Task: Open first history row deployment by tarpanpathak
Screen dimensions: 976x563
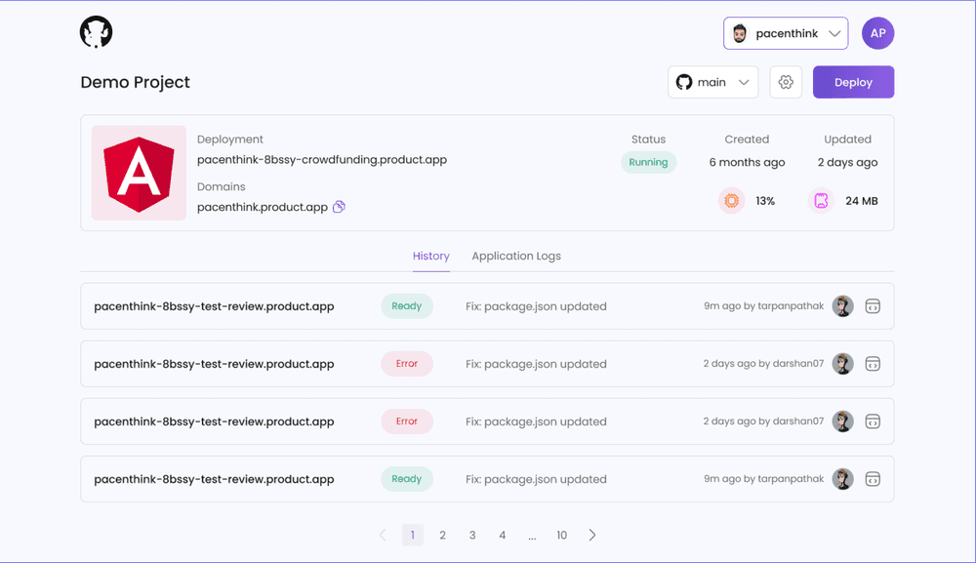Action: [x=487, y=306]
